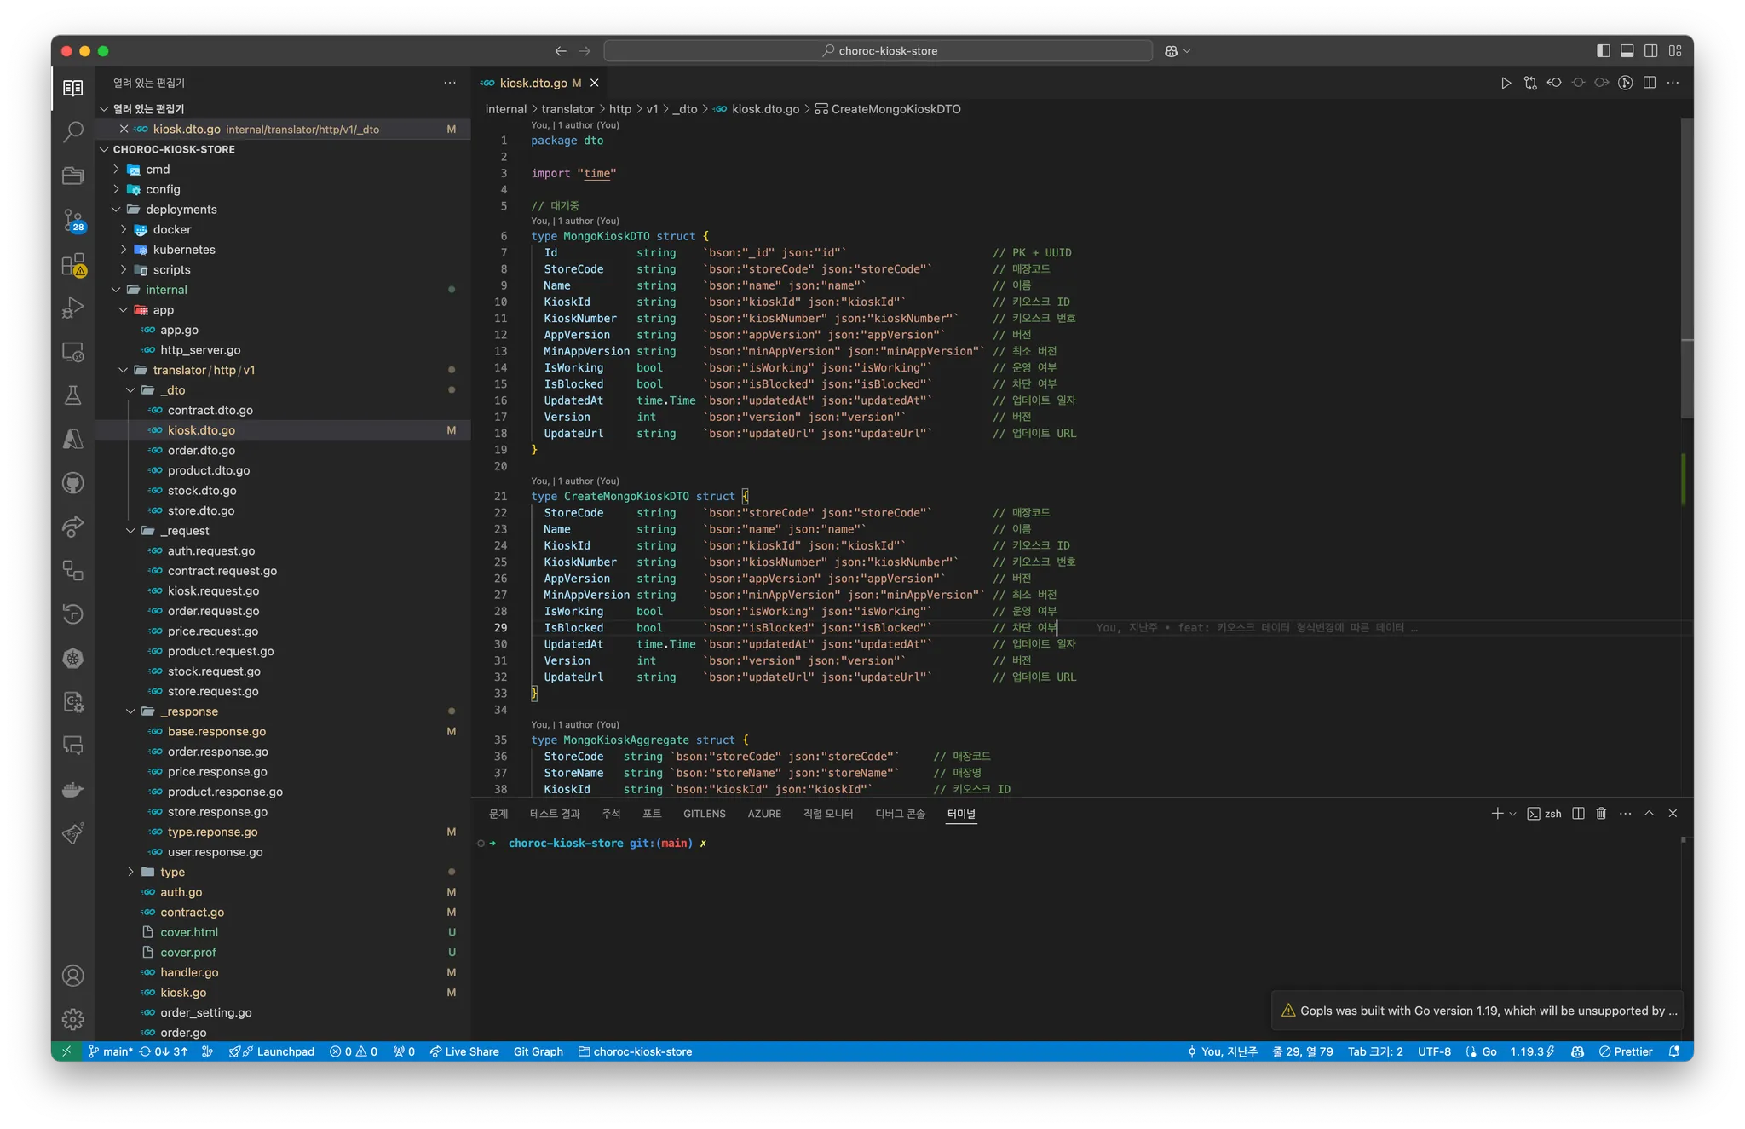1745x1129 pixels.
Task: Open the Docker whale icon
Action: tap(73, 790)
